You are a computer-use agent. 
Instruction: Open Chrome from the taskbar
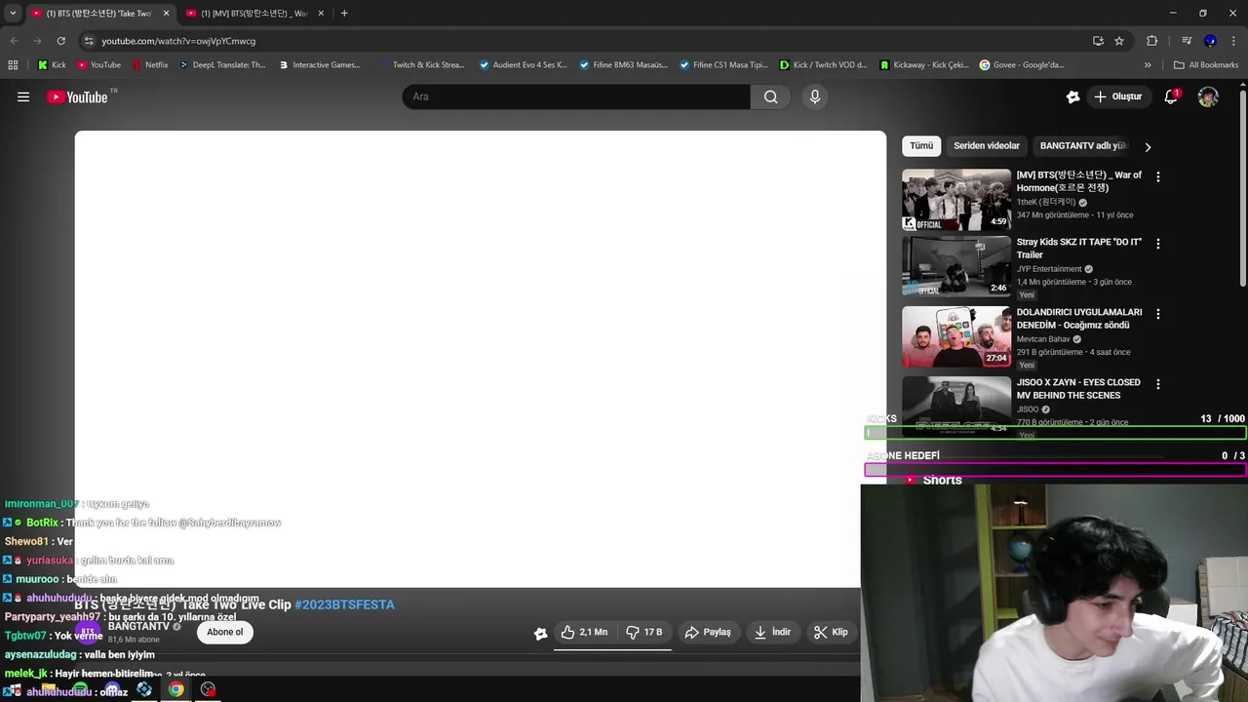point(175,689)
